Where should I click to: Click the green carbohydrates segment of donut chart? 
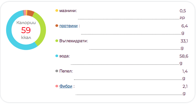[41, 29]
